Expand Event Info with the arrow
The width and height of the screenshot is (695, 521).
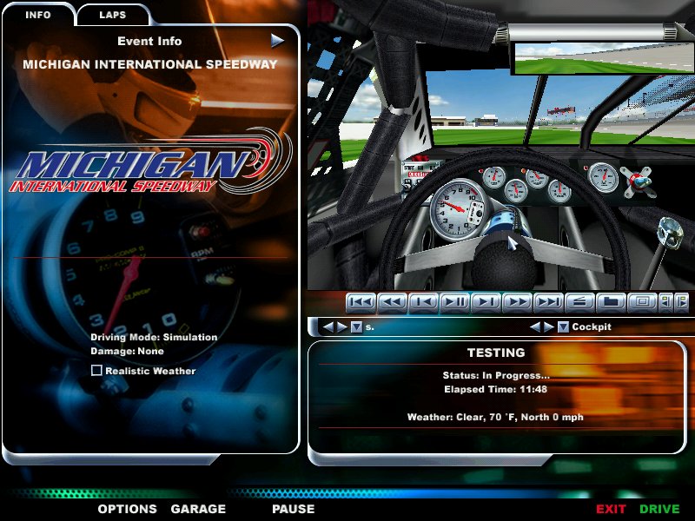coord(277,40)
